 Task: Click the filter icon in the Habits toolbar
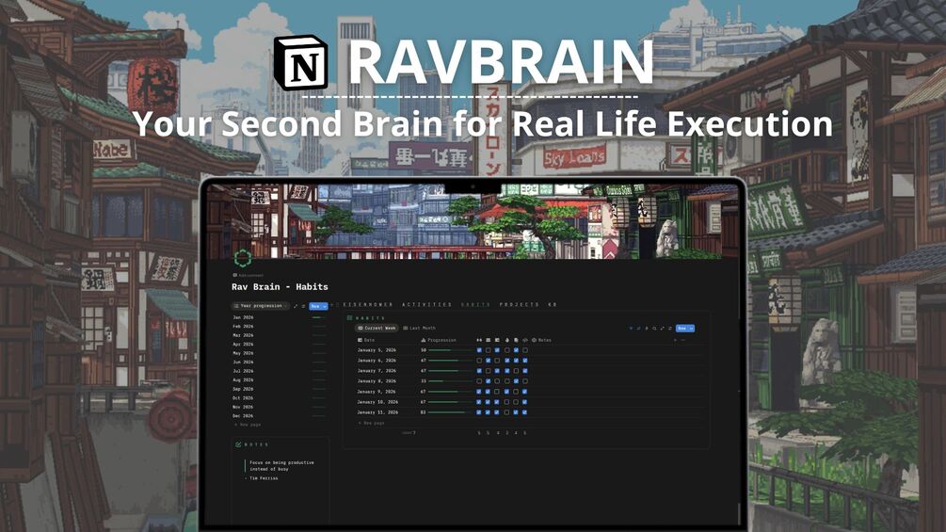pos(631,328)
